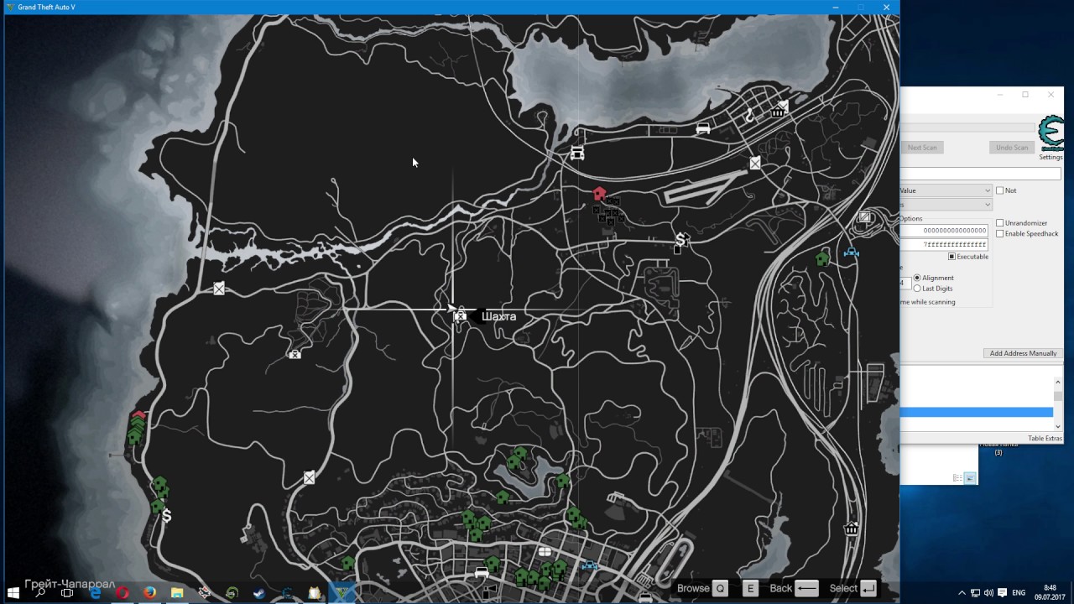Screen dimensions: 1074x604
Task: Show hidden system tray icons
Action: (962, 593)
